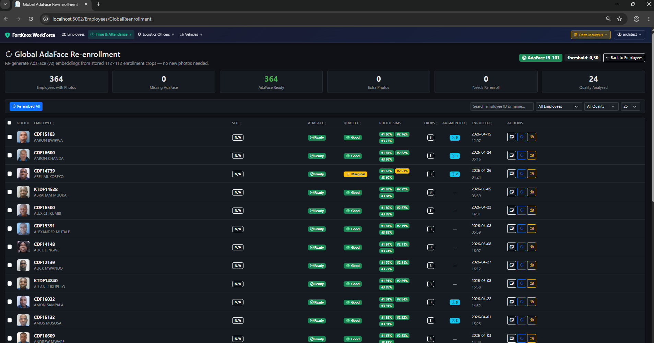The height and width of the screenshot is (343, 654).
Task: Click the refresh icon for KTDF14528
Action: coord(521,192)
